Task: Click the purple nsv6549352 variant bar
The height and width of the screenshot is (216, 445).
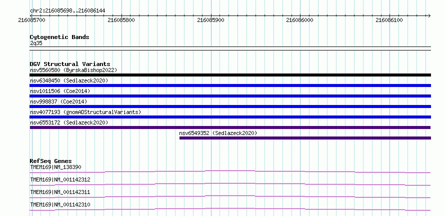Action: click(305, 138)
